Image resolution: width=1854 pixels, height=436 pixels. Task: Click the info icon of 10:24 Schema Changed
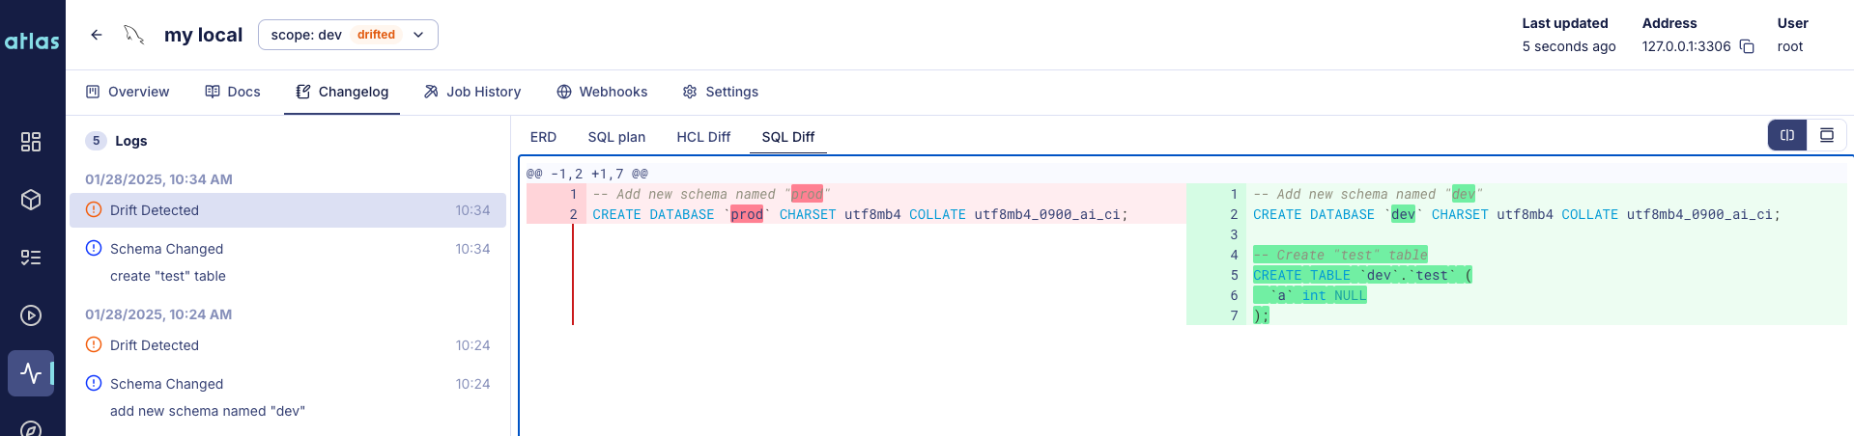(x=94, y=383)
